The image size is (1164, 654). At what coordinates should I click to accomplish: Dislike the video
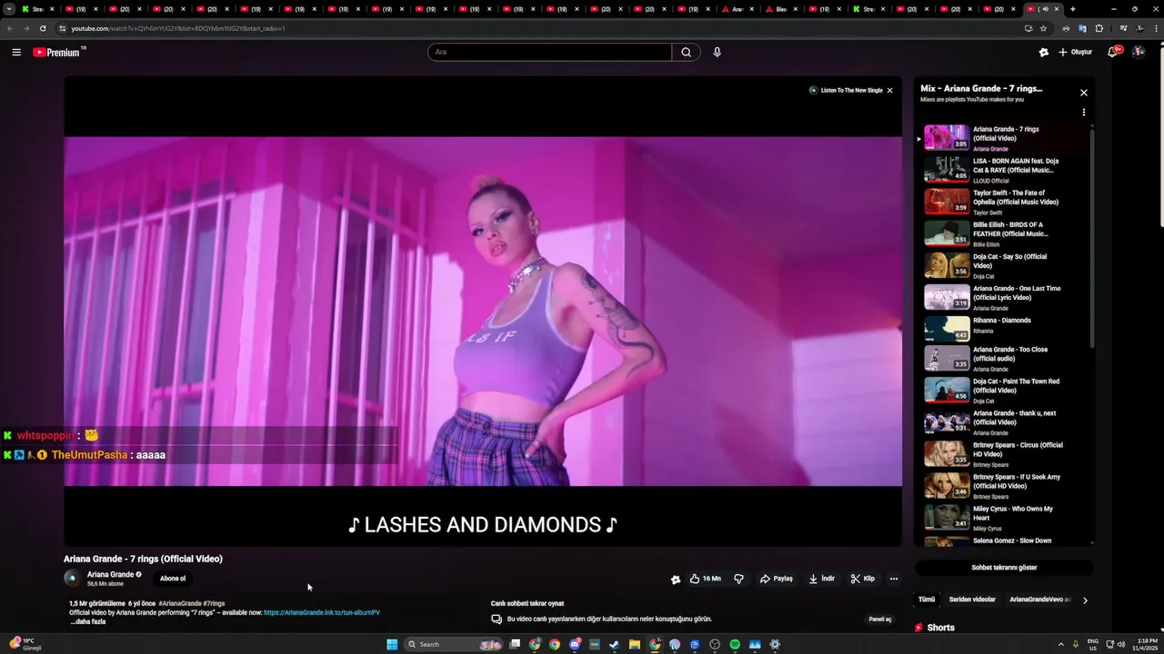click(738, 579)
